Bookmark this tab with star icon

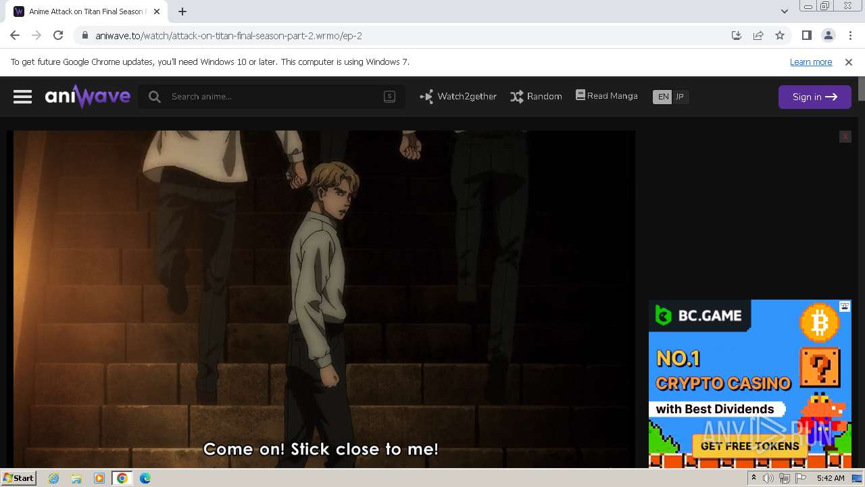[780, 35]
